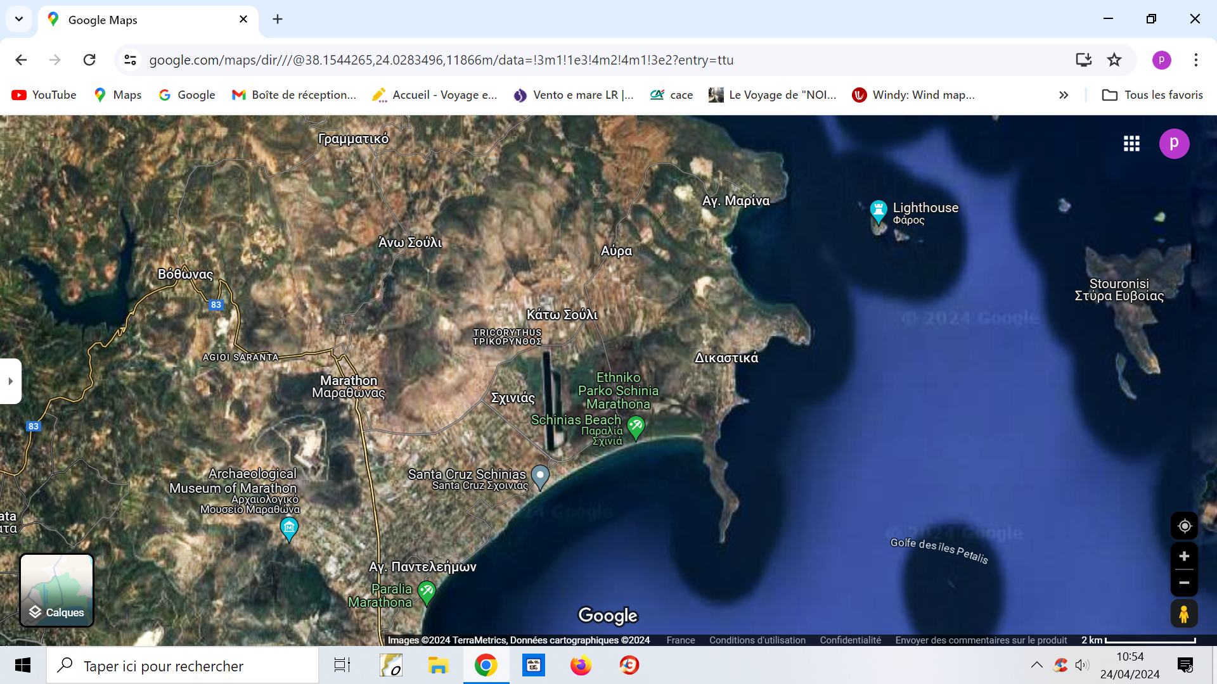1217x684 pixels.
Task: Click the Archaeological Museum of Marathon marker
Action: point(289,528)
